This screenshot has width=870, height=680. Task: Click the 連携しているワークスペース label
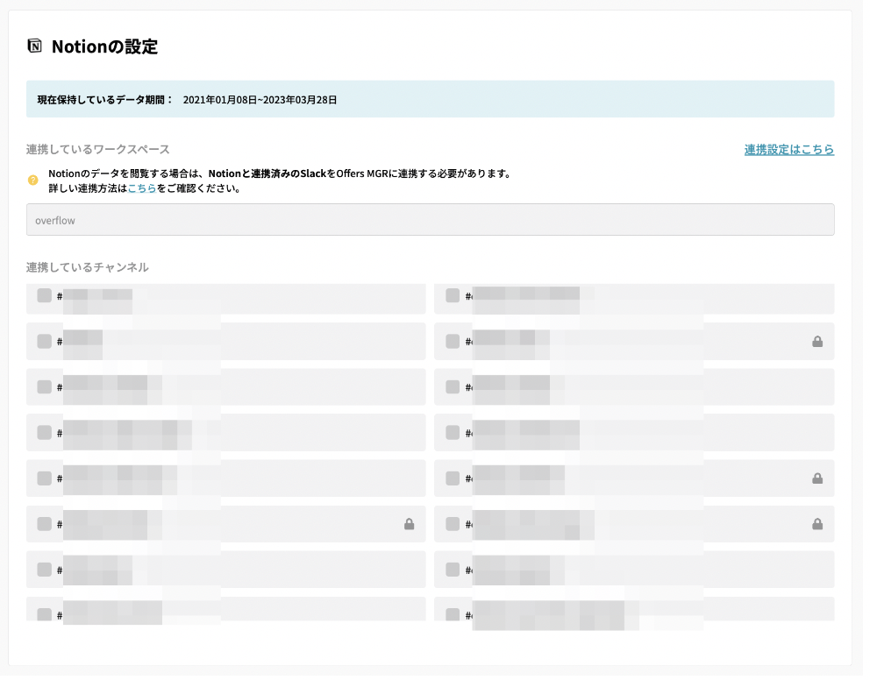click(x=99, y=151)
